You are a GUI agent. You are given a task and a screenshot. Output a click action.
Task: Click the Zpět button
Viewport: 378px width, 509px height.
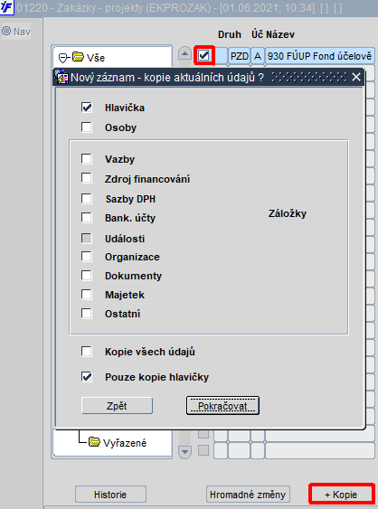117,406
